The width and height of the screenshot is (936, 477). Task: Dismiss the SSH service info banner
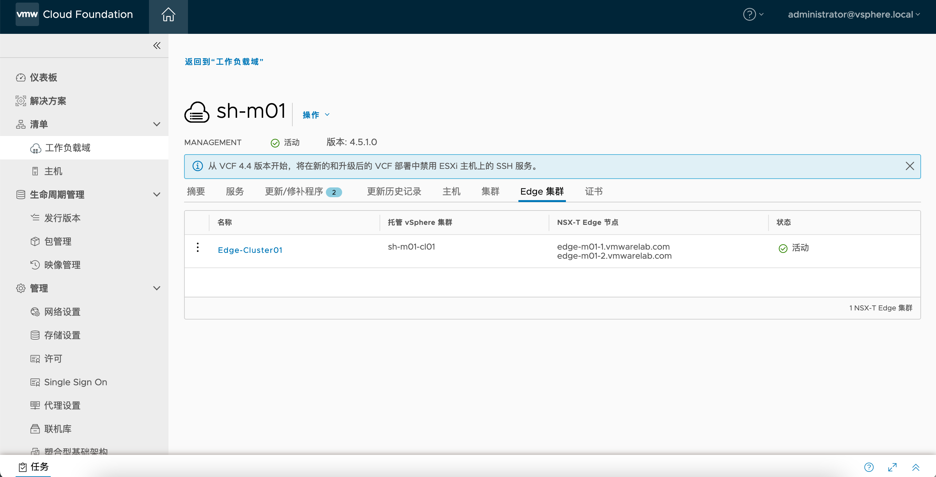click(x=909, y=166)
